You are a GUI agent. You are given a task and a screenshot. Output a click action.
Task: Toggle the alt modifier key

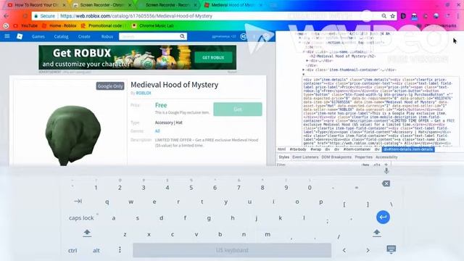(96, 250)
